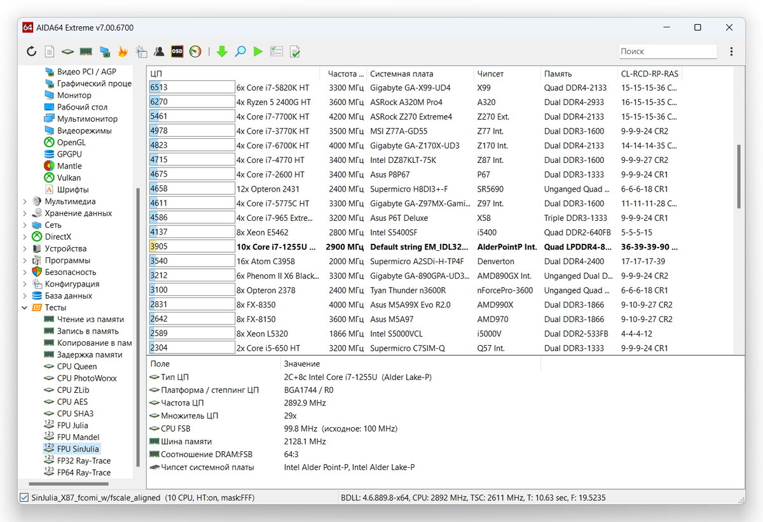Click the green down arrow icon
The image size is (763, 522).
222,52
